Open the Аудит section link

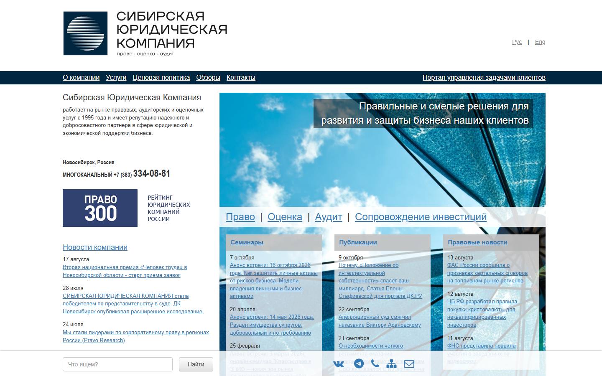[x=329, y=217]
